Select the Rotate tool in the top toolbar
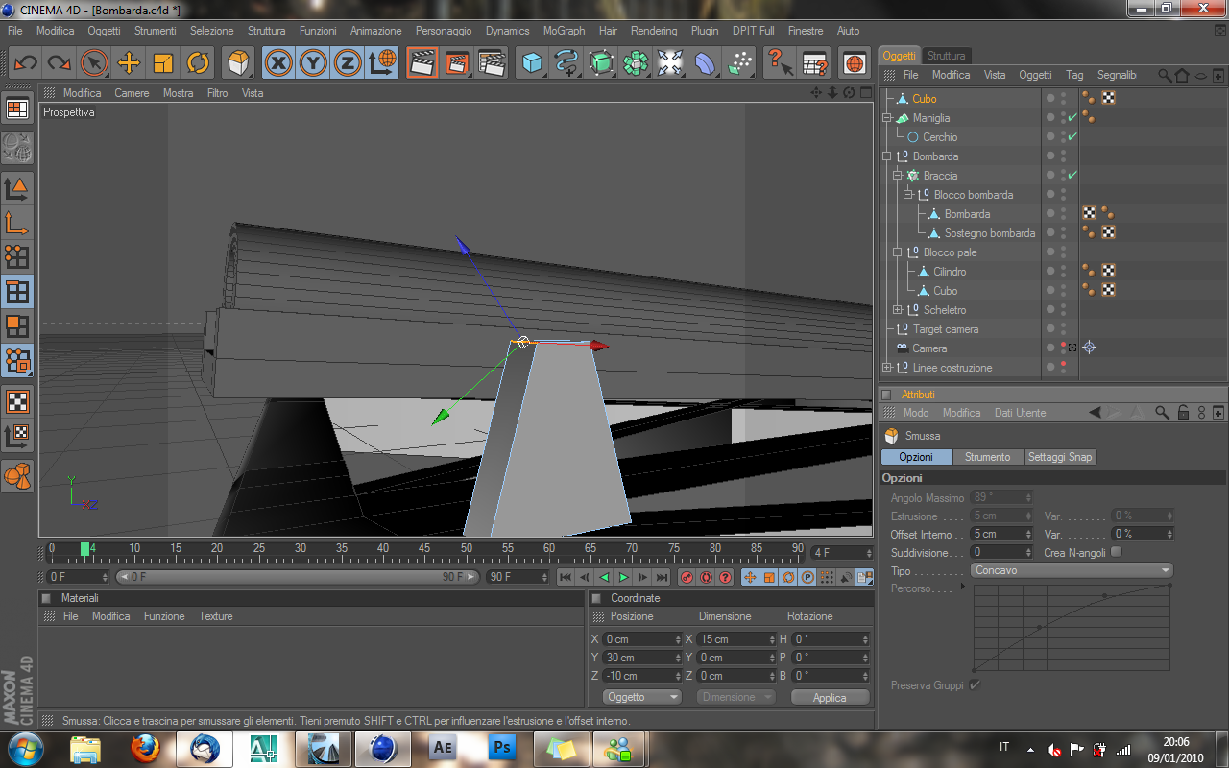The height and width of the screenshot is (768, 1229). [x=198, y=63]
